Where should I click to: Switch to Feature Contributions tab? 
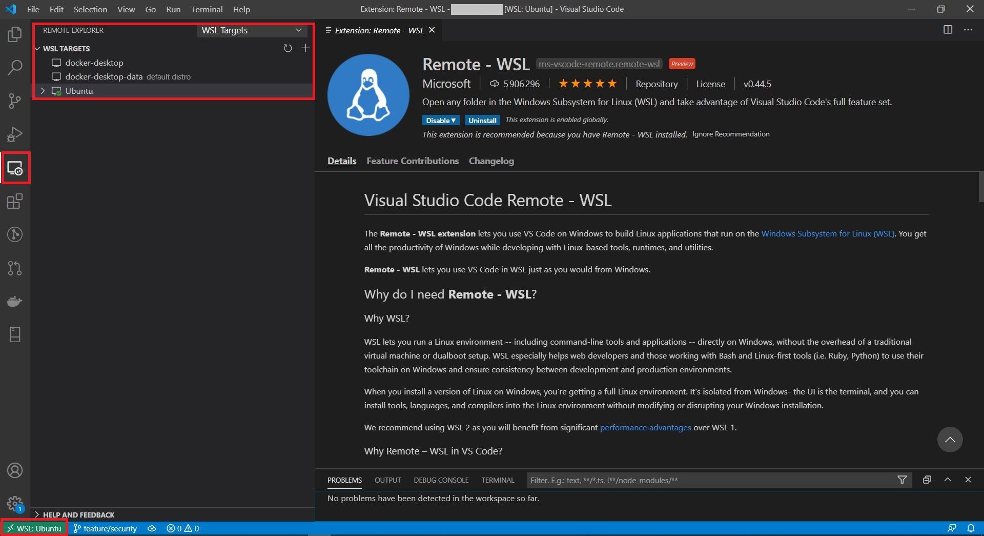pos(413,161)
